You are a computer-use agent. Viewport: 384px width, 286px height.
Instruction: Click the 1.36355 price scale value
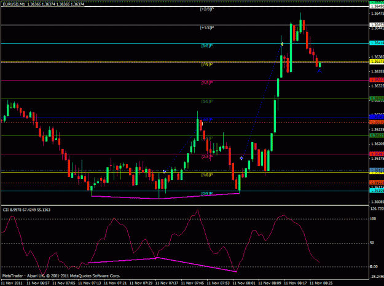point(377,71)
